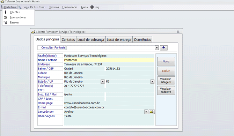The height and width of the screenshot is (136, 234).
Task: Click the phone icon beside Consulta Telefones
Action: (x=20, y=7)
